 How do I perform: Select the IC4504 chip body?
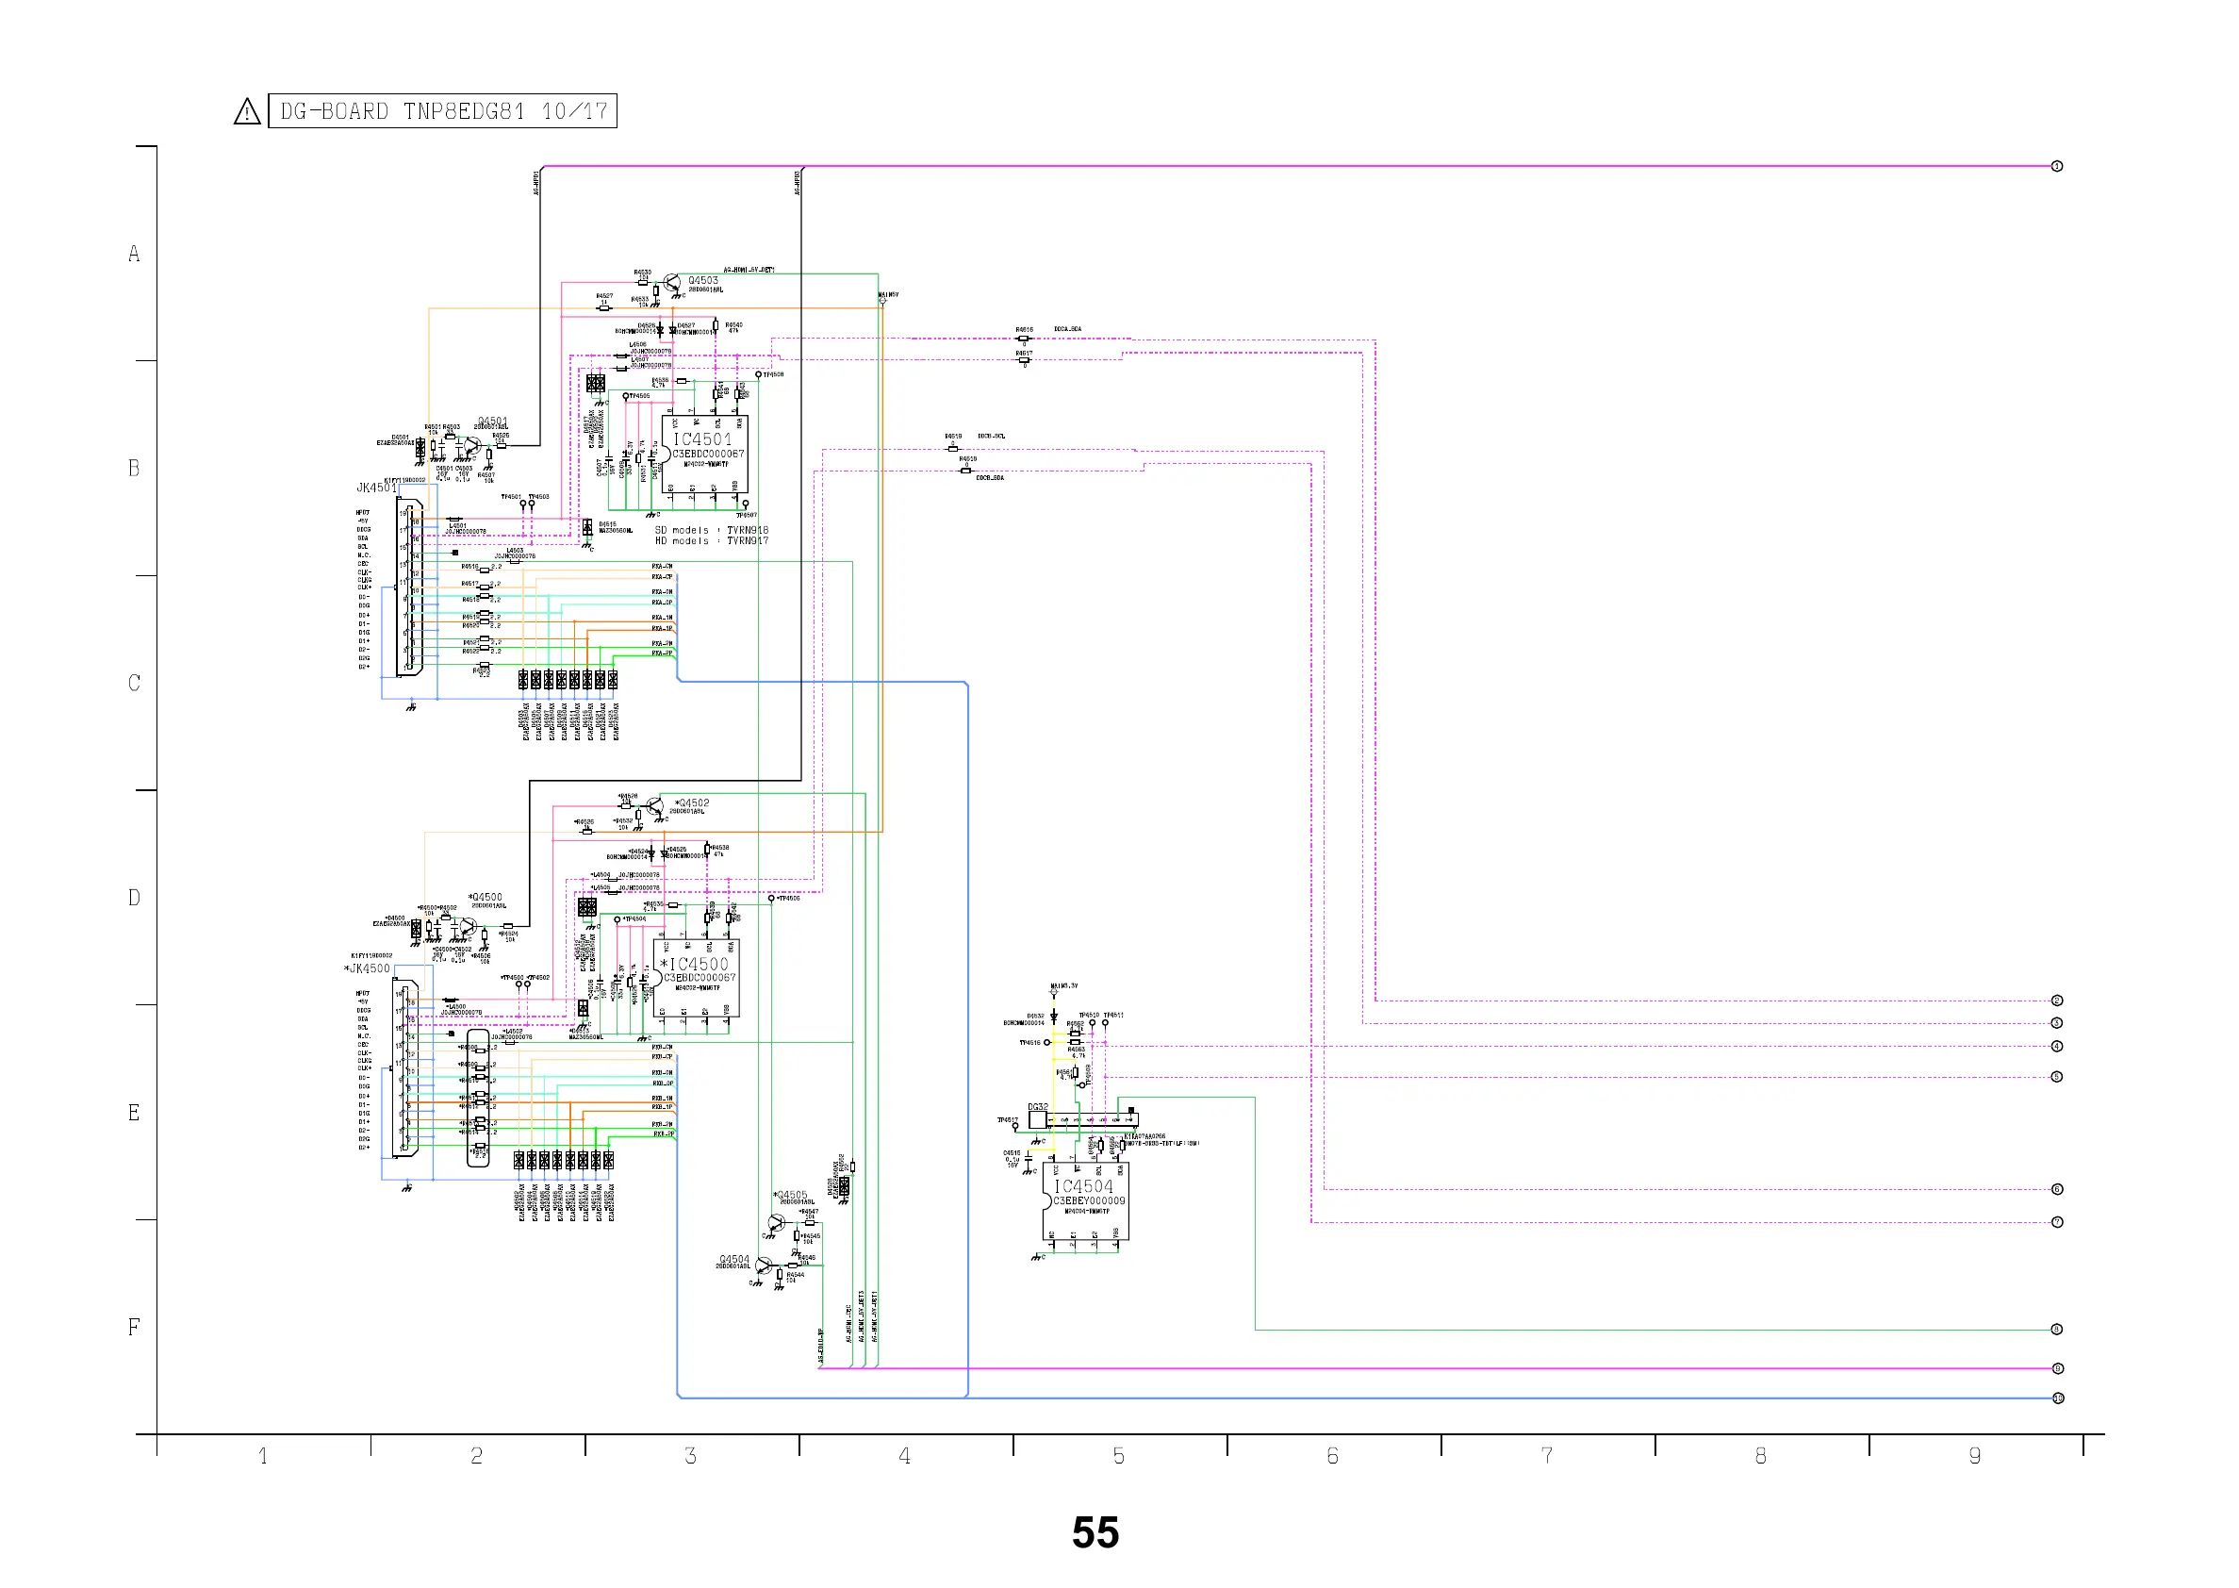pos(1087,1200)
